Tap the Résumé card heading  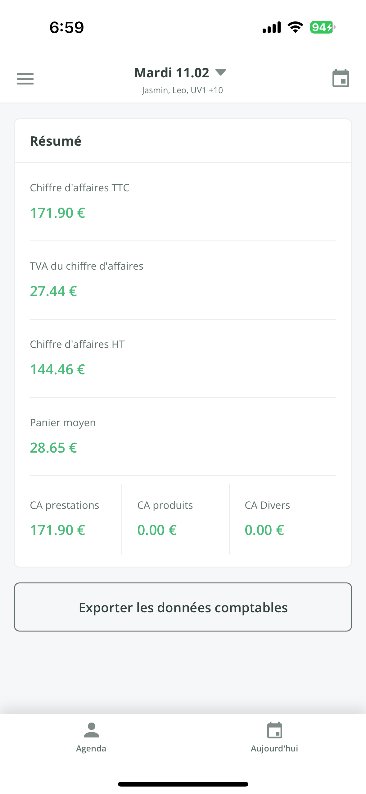point(56,141)
